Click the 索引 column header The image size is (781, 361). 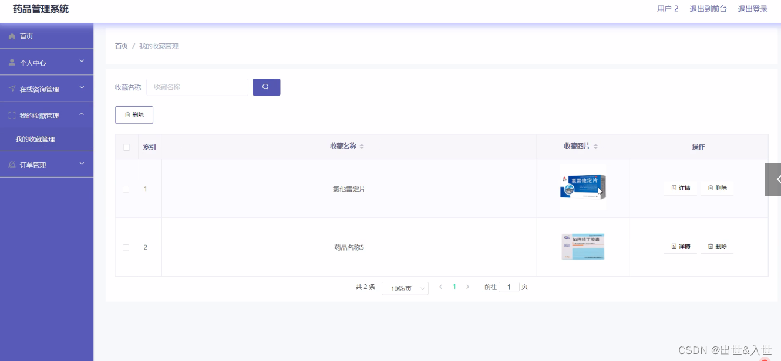[150, 147]
